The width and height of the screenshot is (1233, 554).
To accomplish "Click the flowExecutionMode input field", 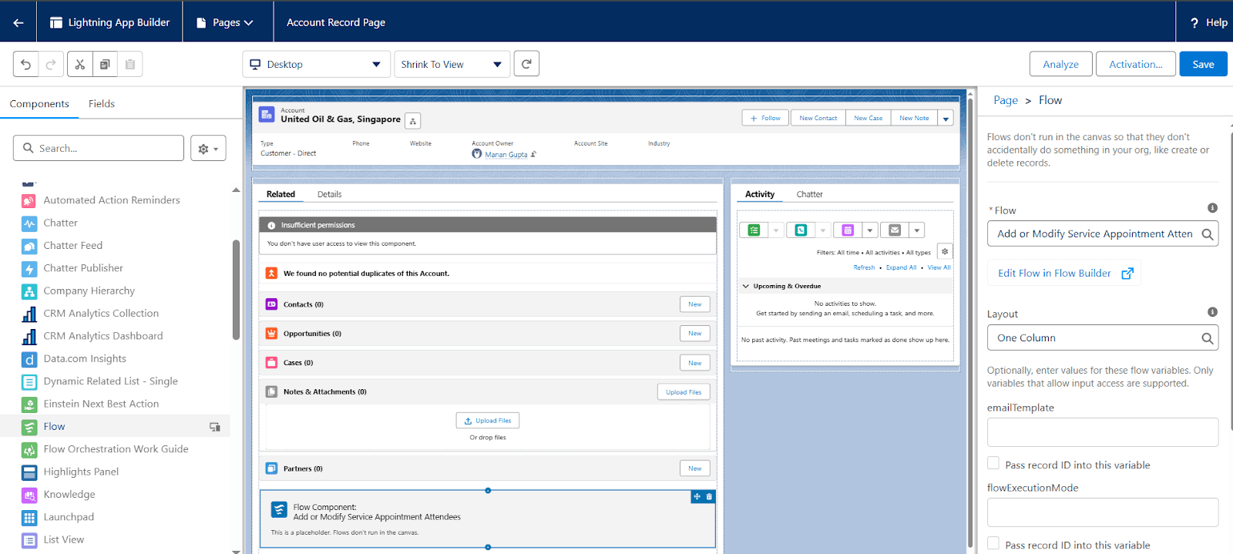I will pos(1103,512).
